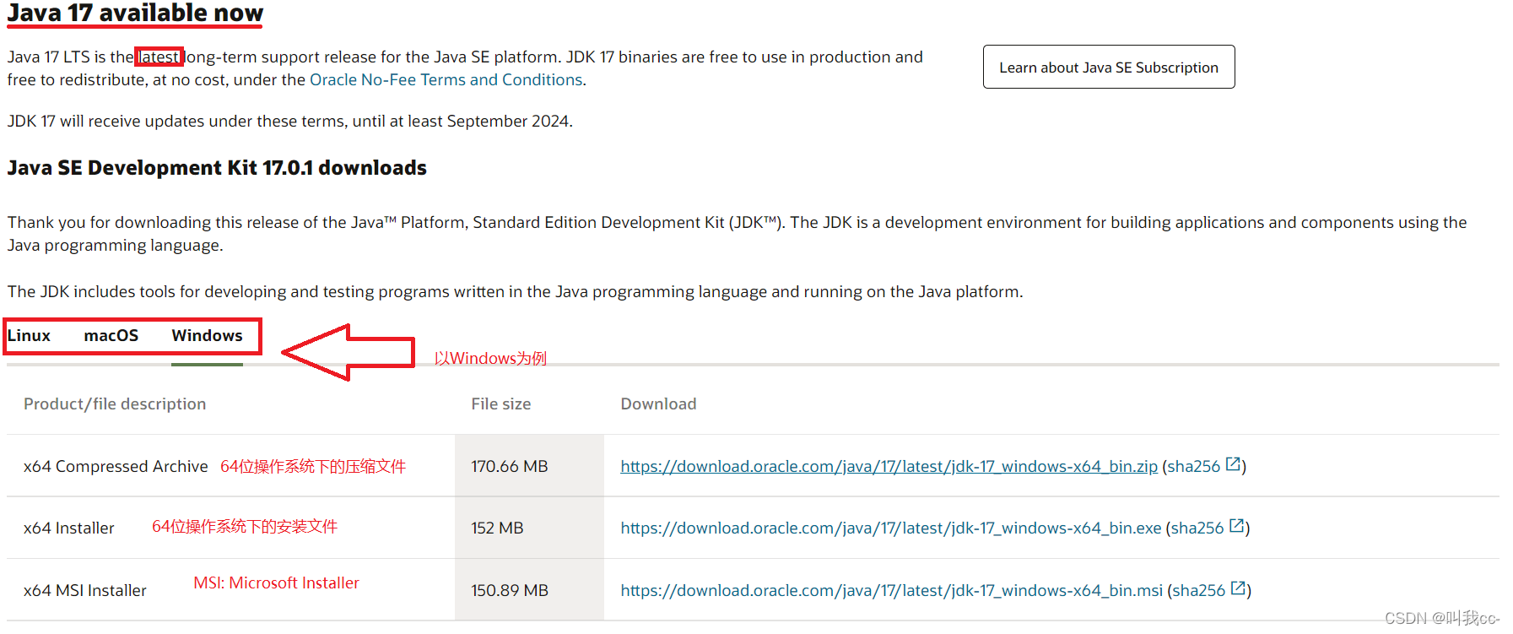Select the Windows tab
The height and width of the screenshot is (634, 1513).
(207, 335)
